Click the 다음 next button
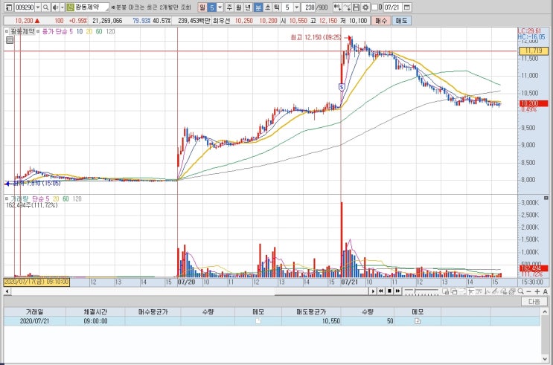The width and height of the screenshot is (553, 365). 534,302
